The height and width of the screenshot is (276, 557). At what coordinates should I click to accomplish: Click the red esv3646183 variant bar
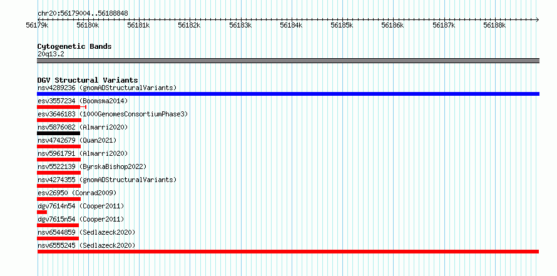[x=59, y=120]
